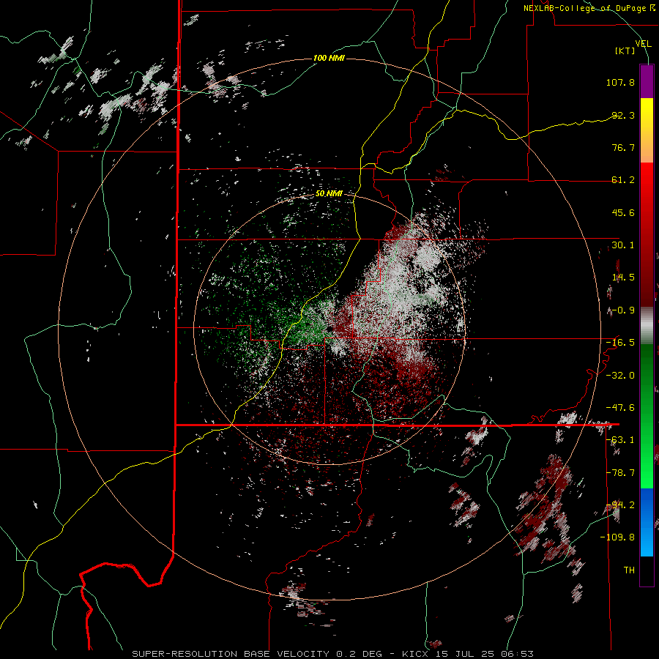
Task: Click the Super-Resolution Base Velocity caption
Action: [x=333, y=654]
